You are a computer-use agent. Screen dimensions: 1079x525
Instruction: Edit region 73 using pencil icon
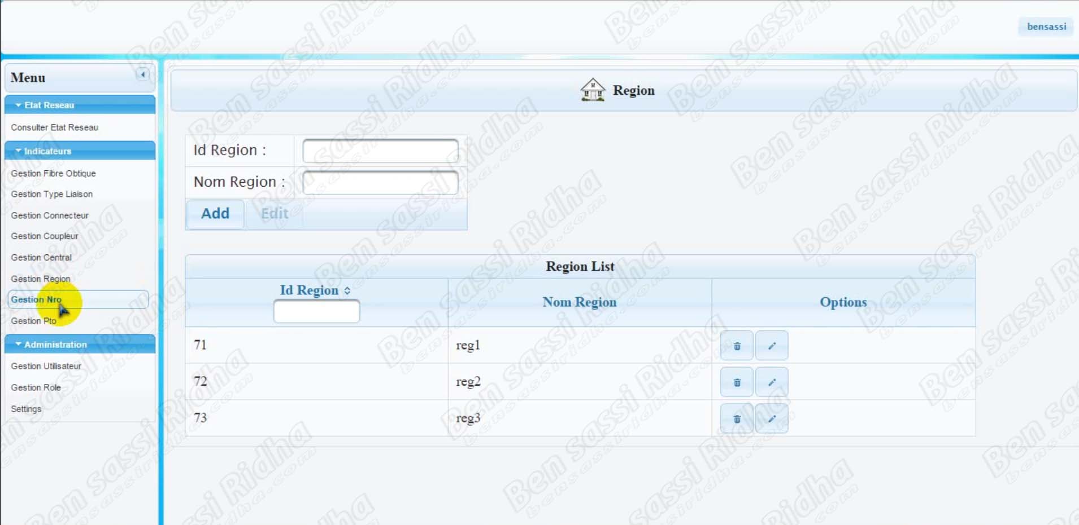(772, 418)
